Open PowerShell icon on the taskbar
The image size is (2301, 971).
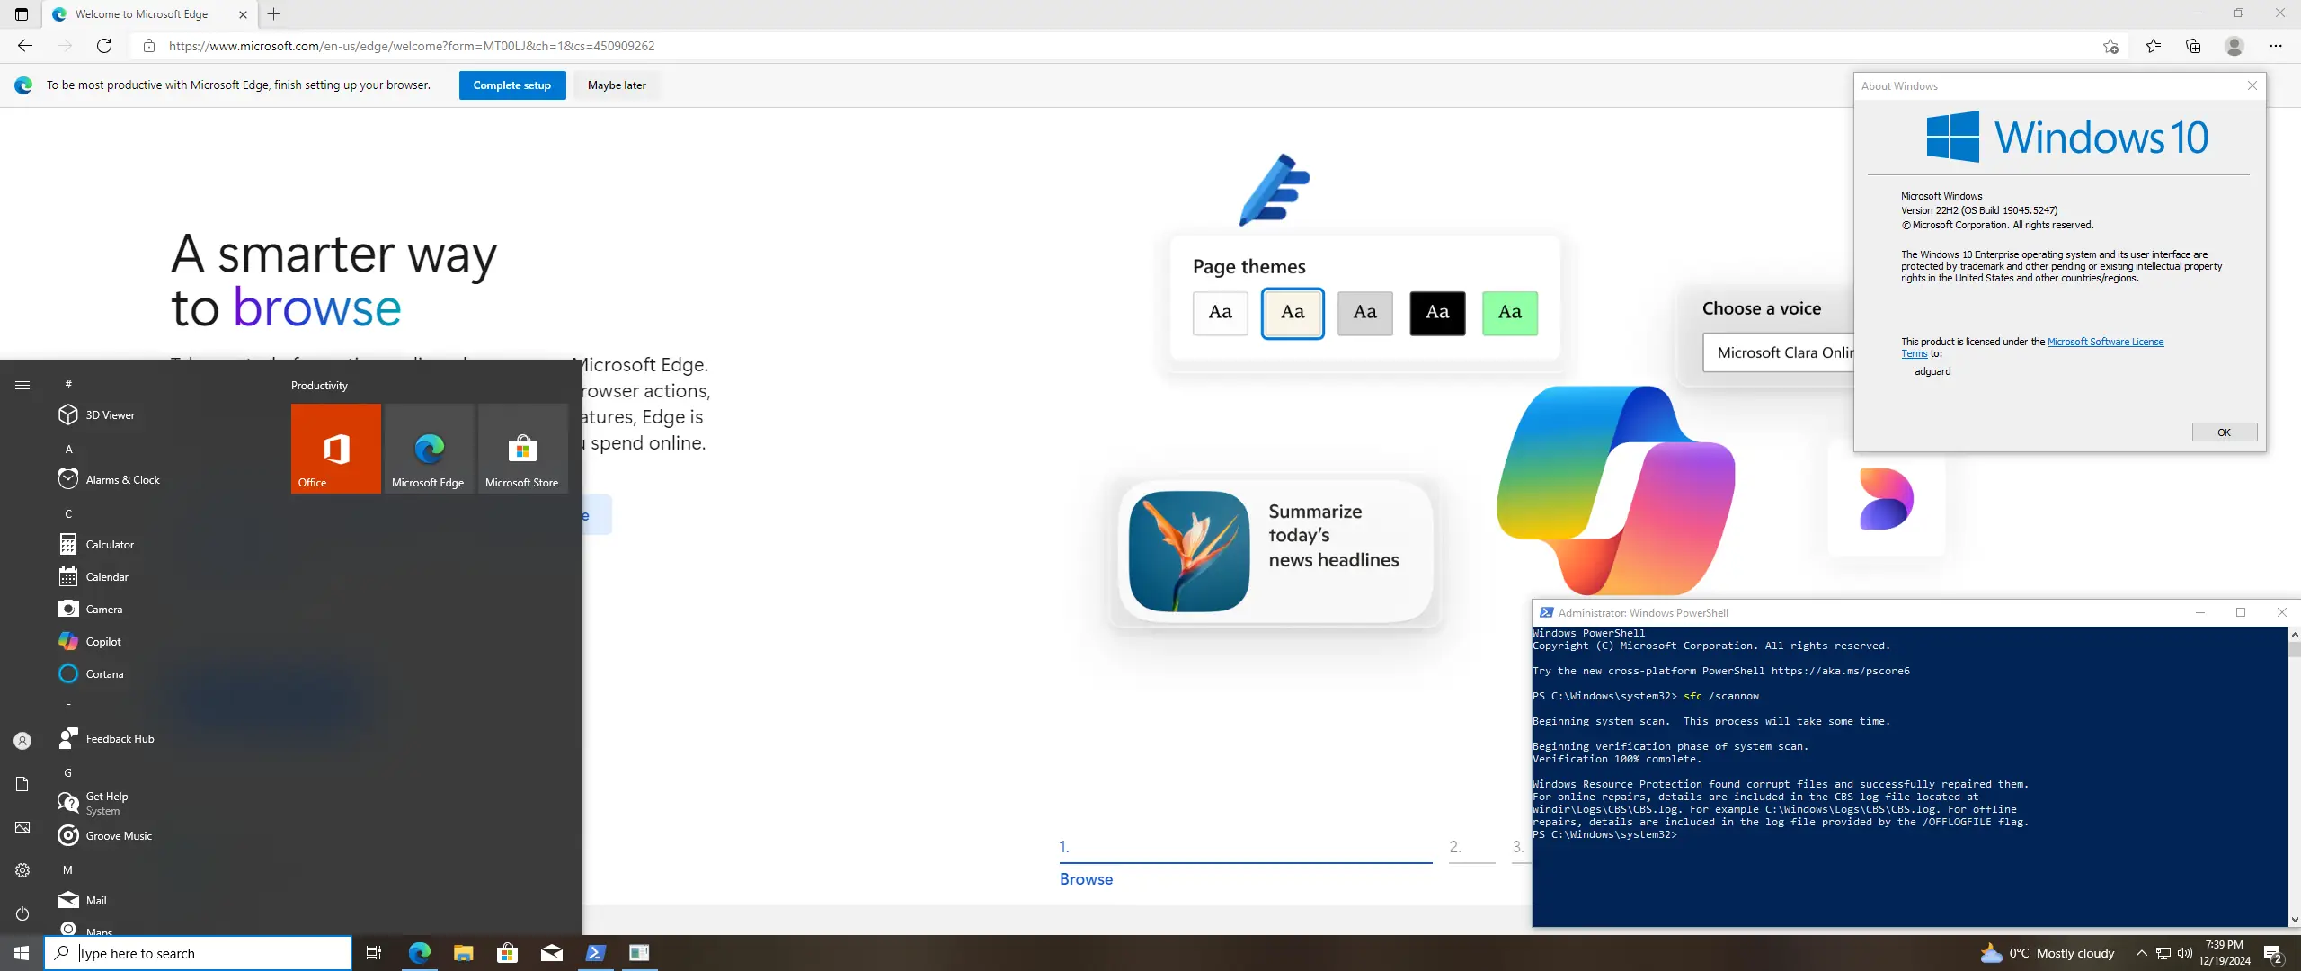pos(595,953)
